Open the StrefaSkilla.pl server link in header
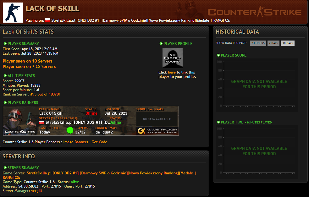The height and width of the screenshot is (197, 309). pyautogui.click(x=141, y=20)
